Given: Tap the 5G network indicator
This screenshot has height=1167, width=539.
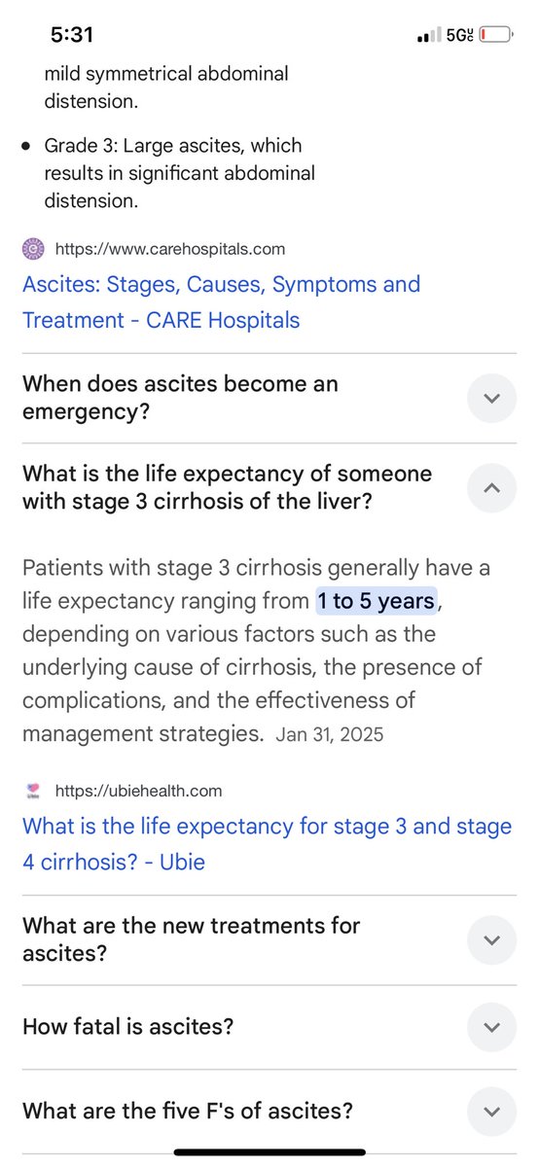Looking at the screenshot, I should pos(458,36).
